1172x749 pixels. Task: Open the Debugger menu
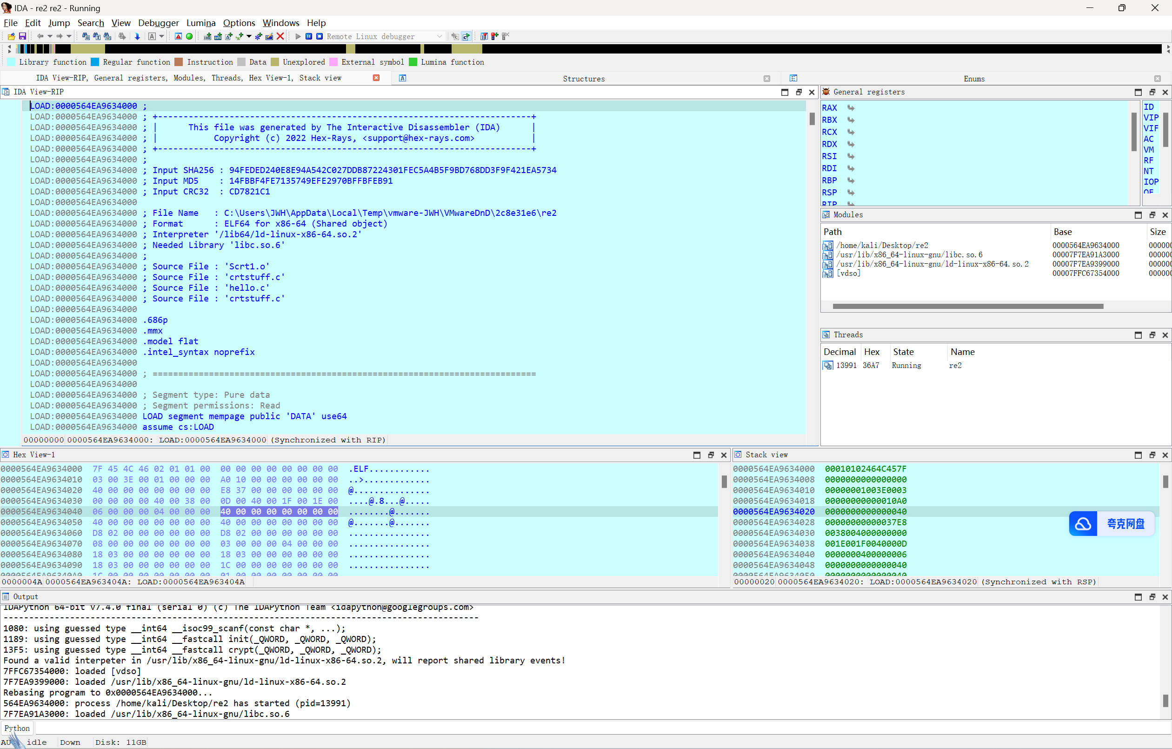point(158,23)
